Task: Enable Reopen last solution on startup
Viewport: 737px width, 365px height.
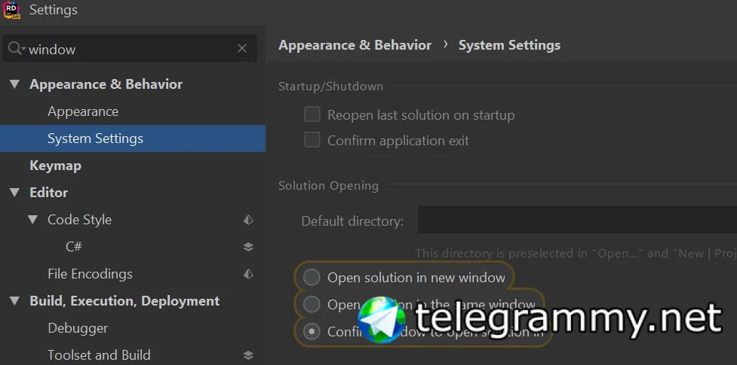Action: pos(312,115)
